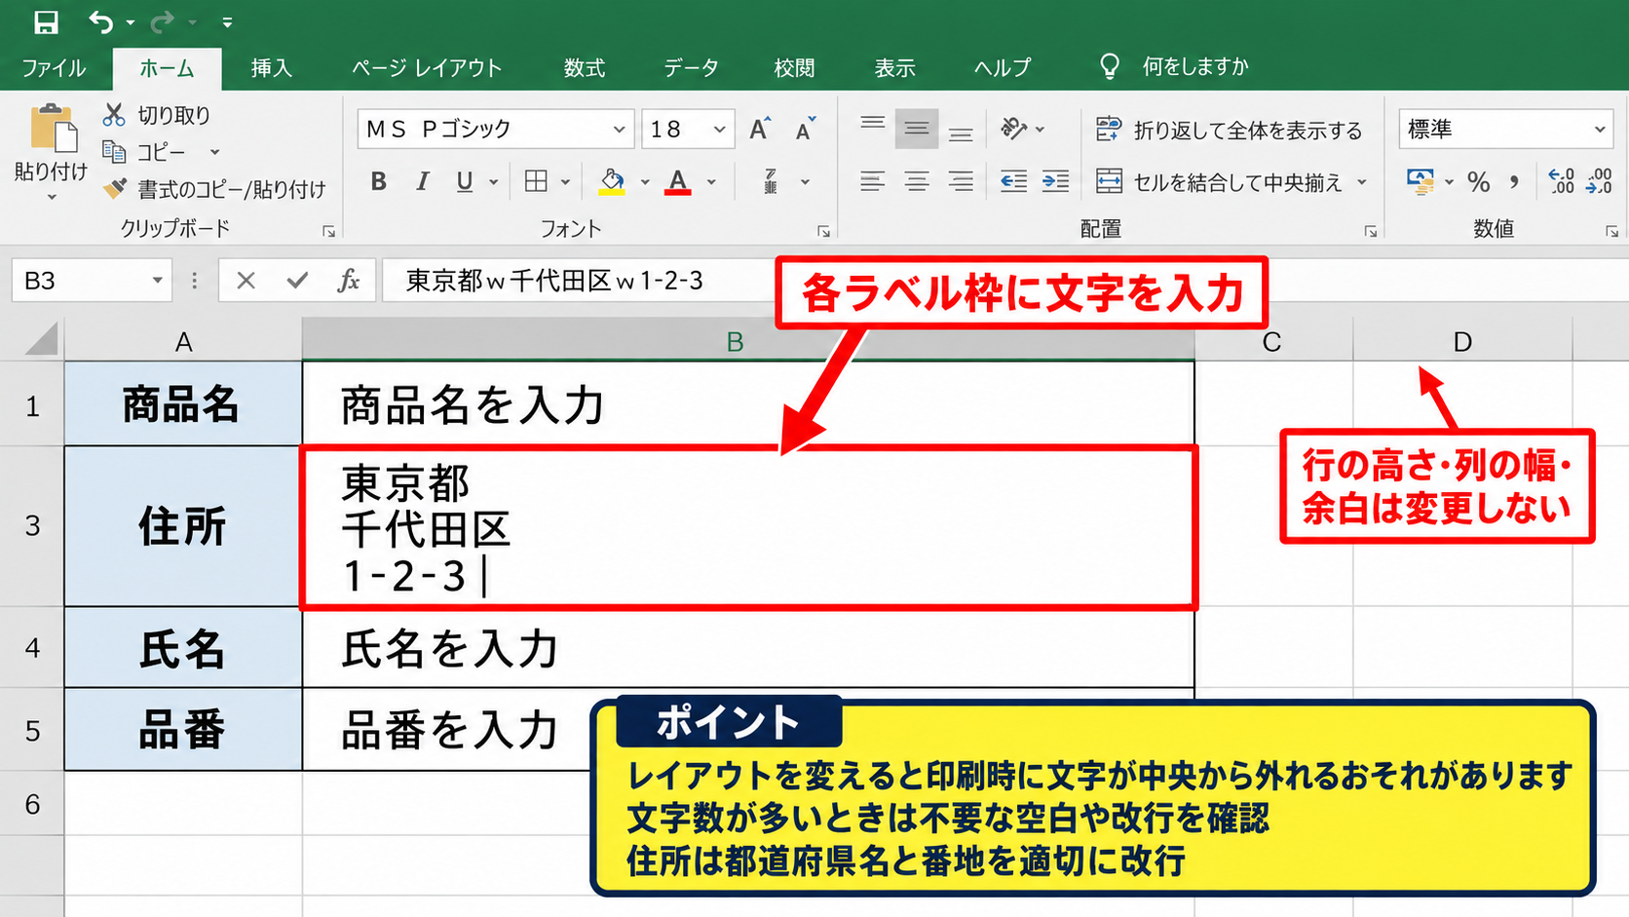Decrease indent in alignment group
This screenshot has height=917, width=1629.
tap(1013, 181)
